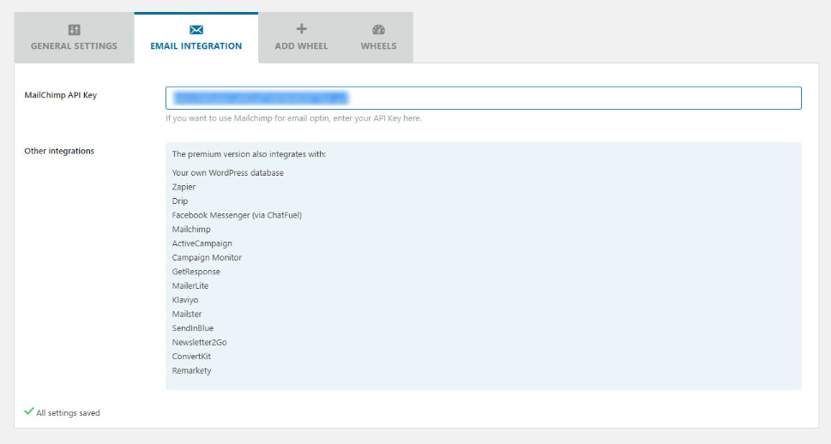Select the Klaviyo list entry
This screenshot has height=444, width=831.
click(185, 300)
